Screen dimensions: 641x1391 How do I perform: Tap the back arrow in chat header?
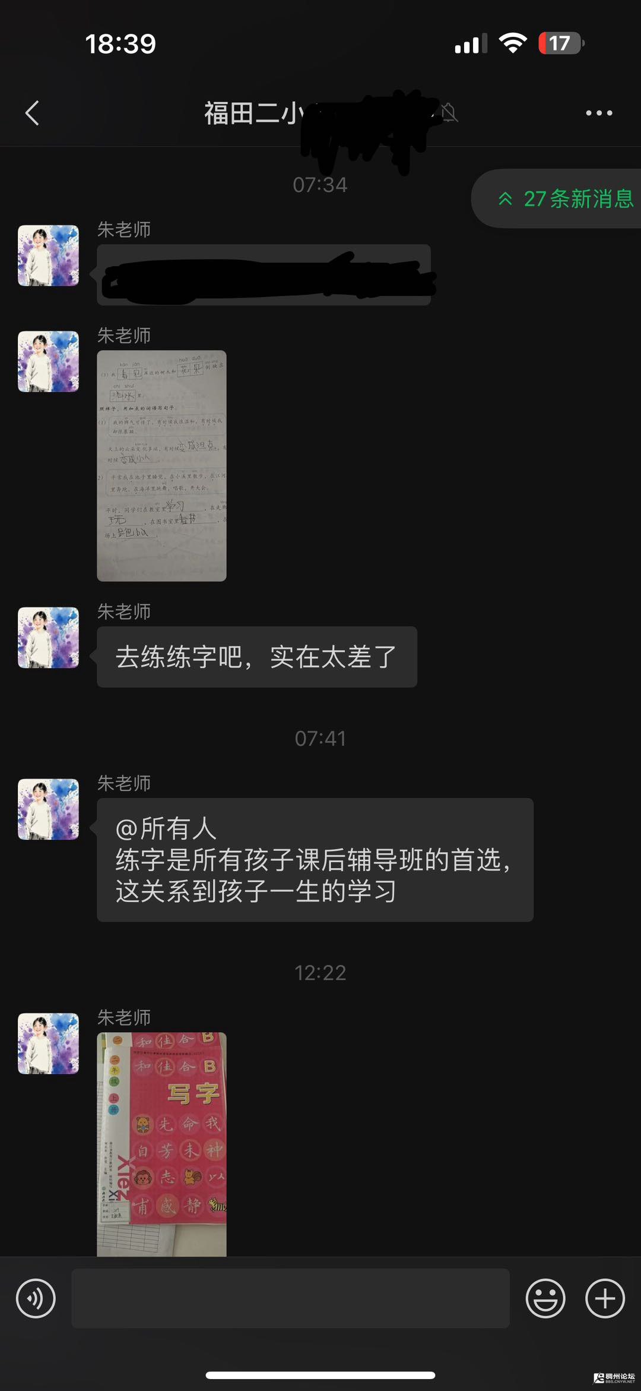[33, 113]
